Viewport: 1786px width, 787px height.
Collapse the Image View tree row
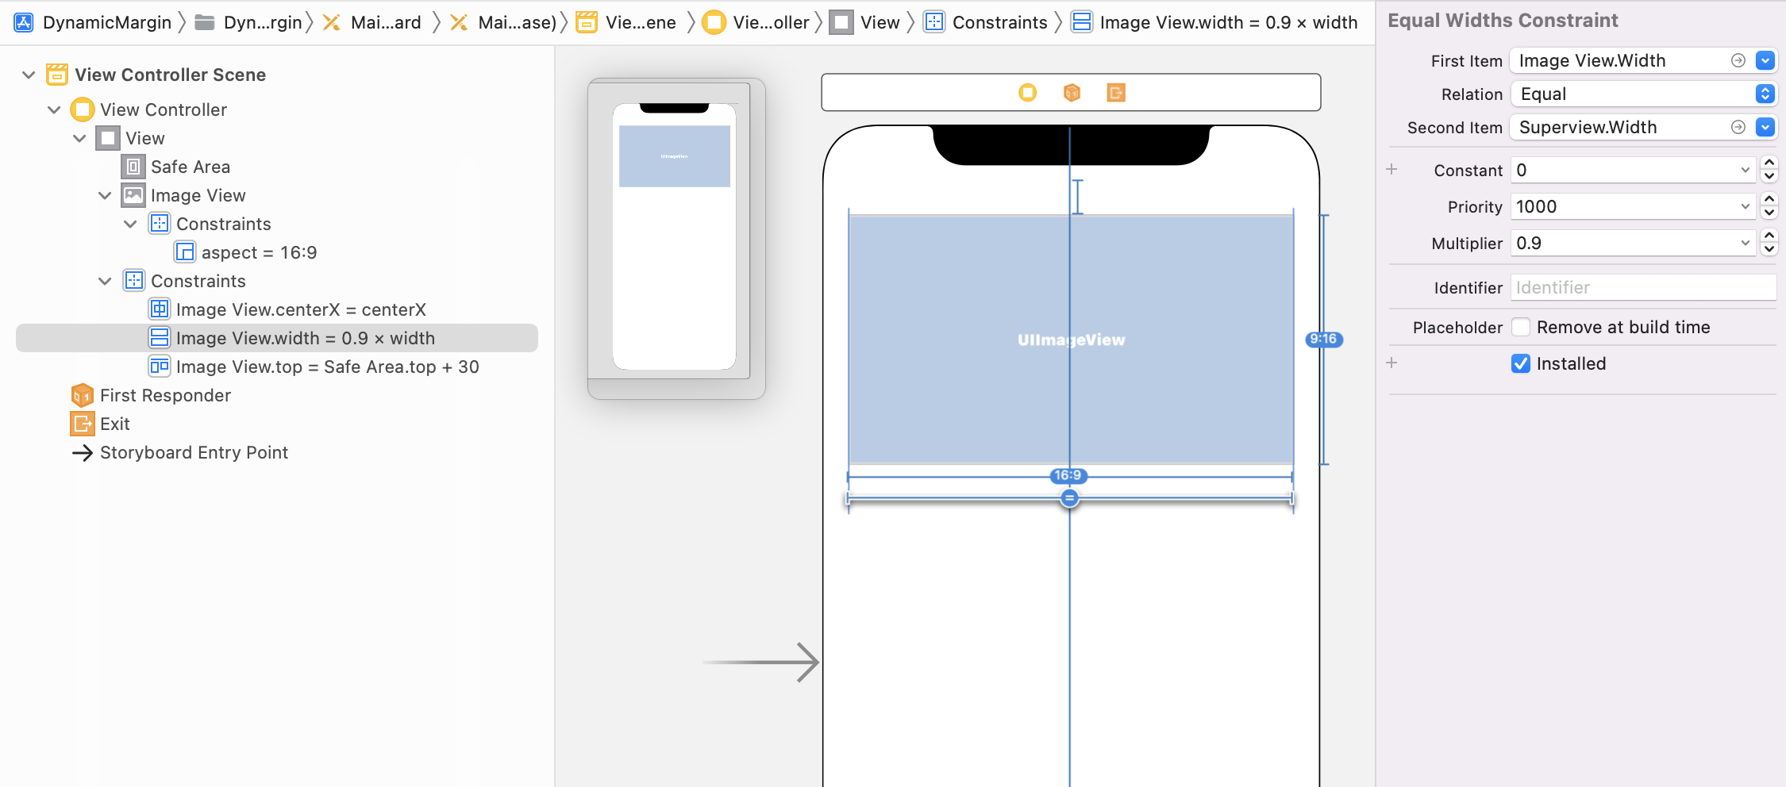(105, 195)
